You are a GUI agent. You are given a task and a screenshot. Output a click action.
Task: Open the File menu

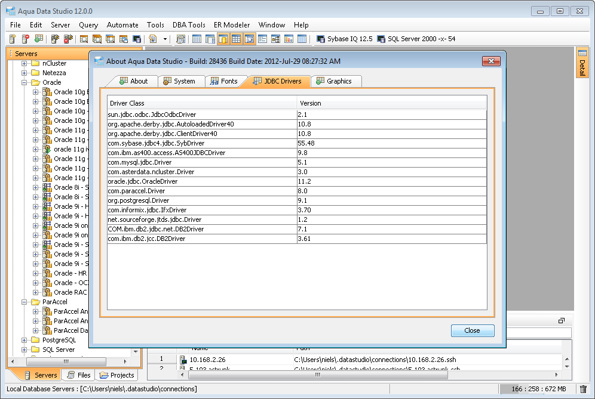click(16, 25)
